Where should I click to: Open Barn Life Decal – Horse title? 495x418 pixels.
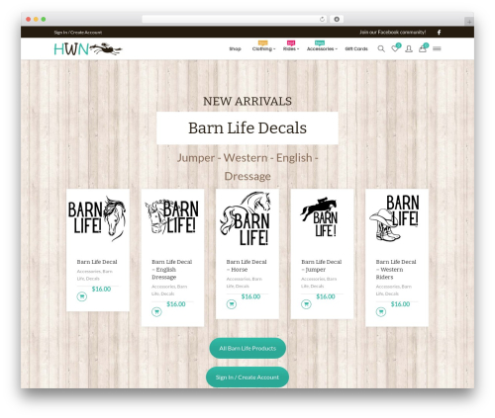pos(247,266)
